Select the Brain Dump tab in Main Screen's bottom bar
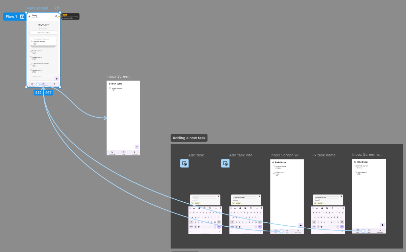 point(32,84)
